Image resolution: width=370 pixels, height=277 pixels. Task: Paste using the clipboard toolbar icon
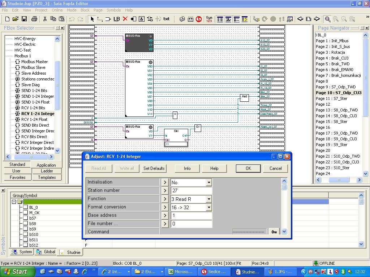tap(61, 19)
